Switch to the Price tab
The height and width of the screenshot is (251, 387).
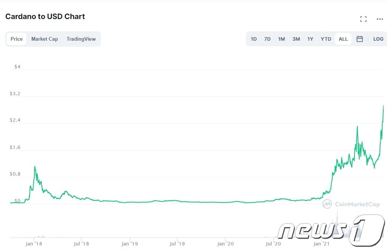[16, 39]
